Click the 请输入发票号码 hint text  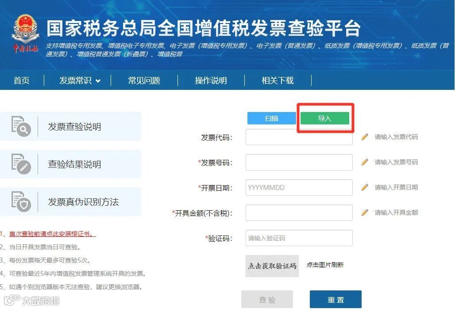396,162
